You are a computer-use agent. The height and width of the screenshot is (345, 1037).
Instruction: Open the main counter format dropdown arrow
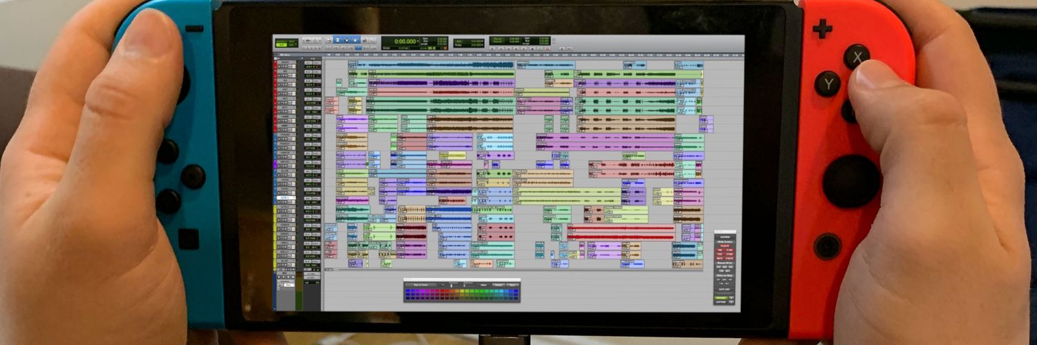coord(418,41)
